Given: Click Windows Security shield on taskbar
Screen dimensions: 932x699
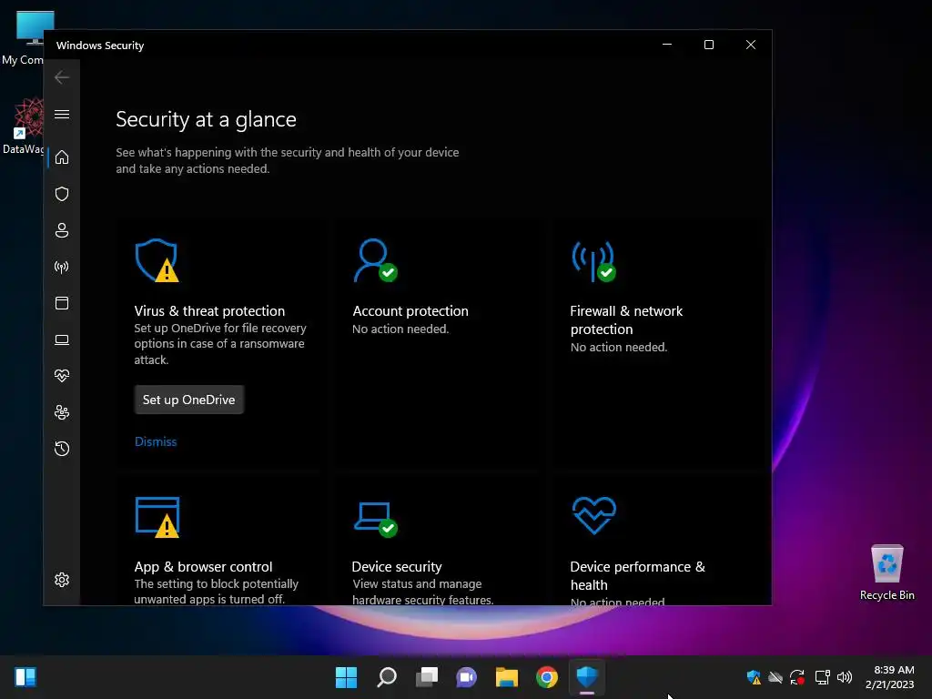Looking at the screenshot, I should (587, 677).
